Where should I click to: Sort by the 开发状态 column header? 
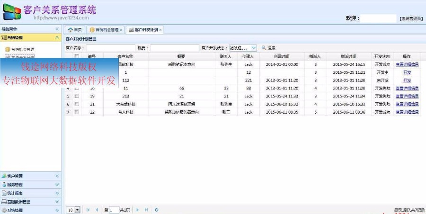click(x=382, y=56)
